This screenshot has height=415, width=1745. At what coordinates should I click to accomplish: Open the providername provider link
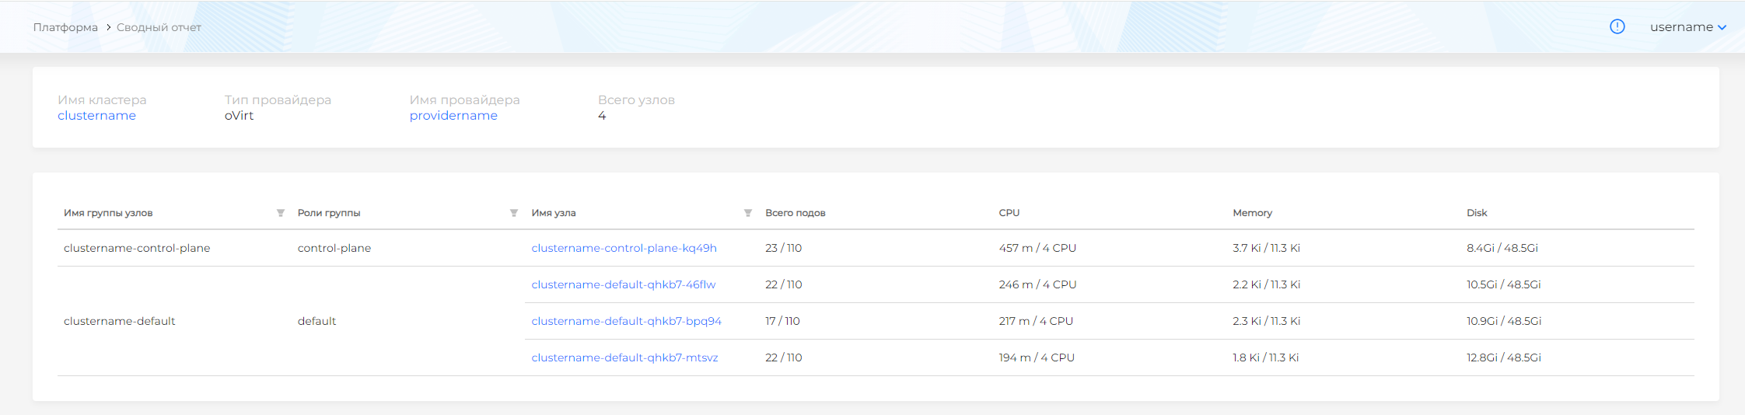(x=453, y=116)
